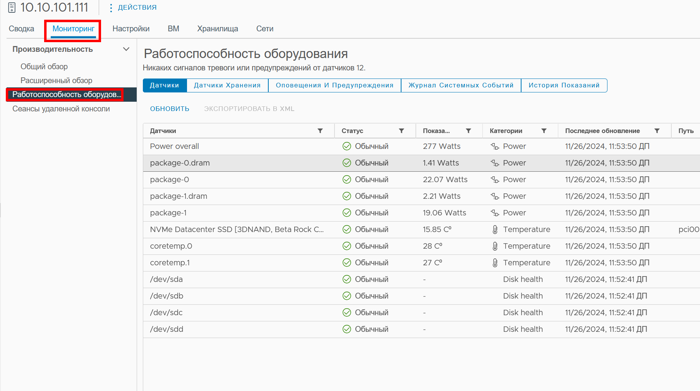Go to the ВМ tab
This screenshot has height=391, width=700.
click(x=173, y=29)
